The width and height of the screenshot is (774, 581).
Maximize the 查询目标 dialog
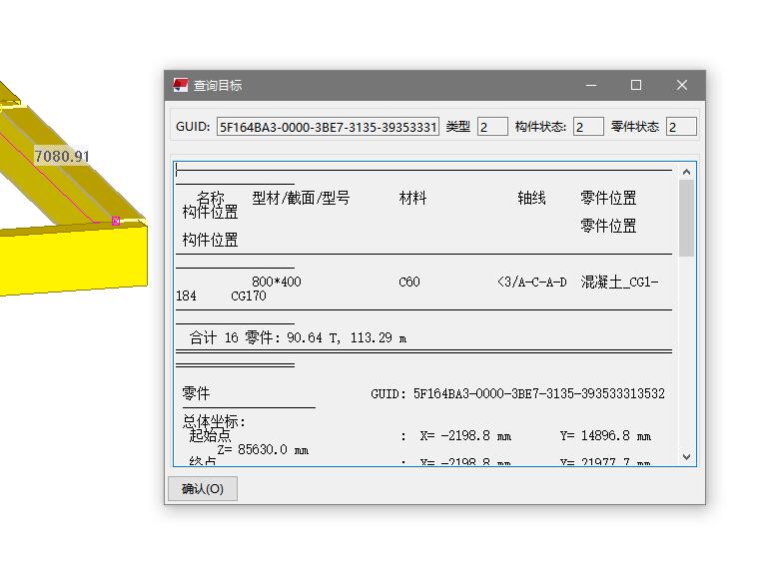[636, 85]
